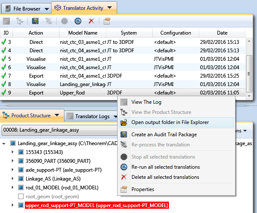Click the audit trail package toolbar icon
Viewport: 257px width, 213px height.
click(x=35, y=21)
